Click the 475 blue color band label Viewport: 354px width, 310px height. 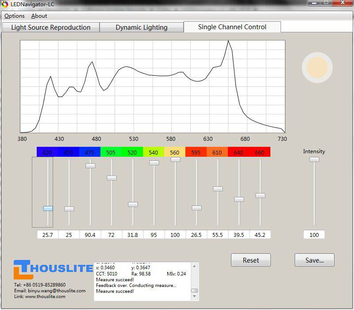point(90,152)
